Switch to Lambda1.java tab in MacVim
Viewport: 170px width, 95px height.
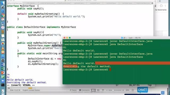pos(79,3)
